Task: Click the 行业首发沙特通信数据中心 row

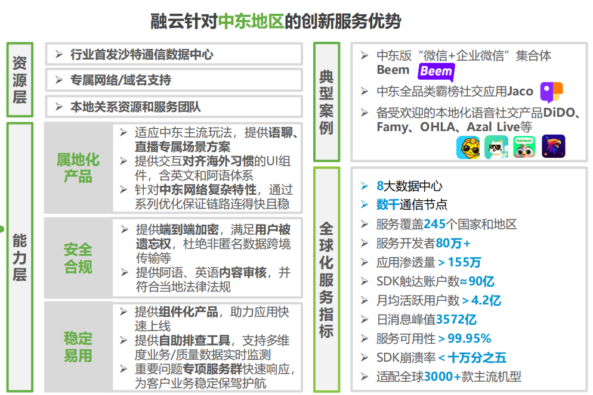Action: click(x=174, y=55)
